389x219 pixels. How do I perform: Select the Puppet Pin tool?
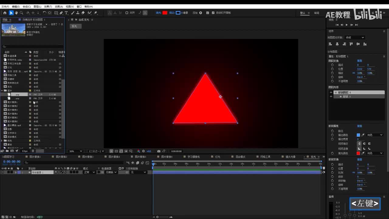pyautogui.click(x=95, y=13)
